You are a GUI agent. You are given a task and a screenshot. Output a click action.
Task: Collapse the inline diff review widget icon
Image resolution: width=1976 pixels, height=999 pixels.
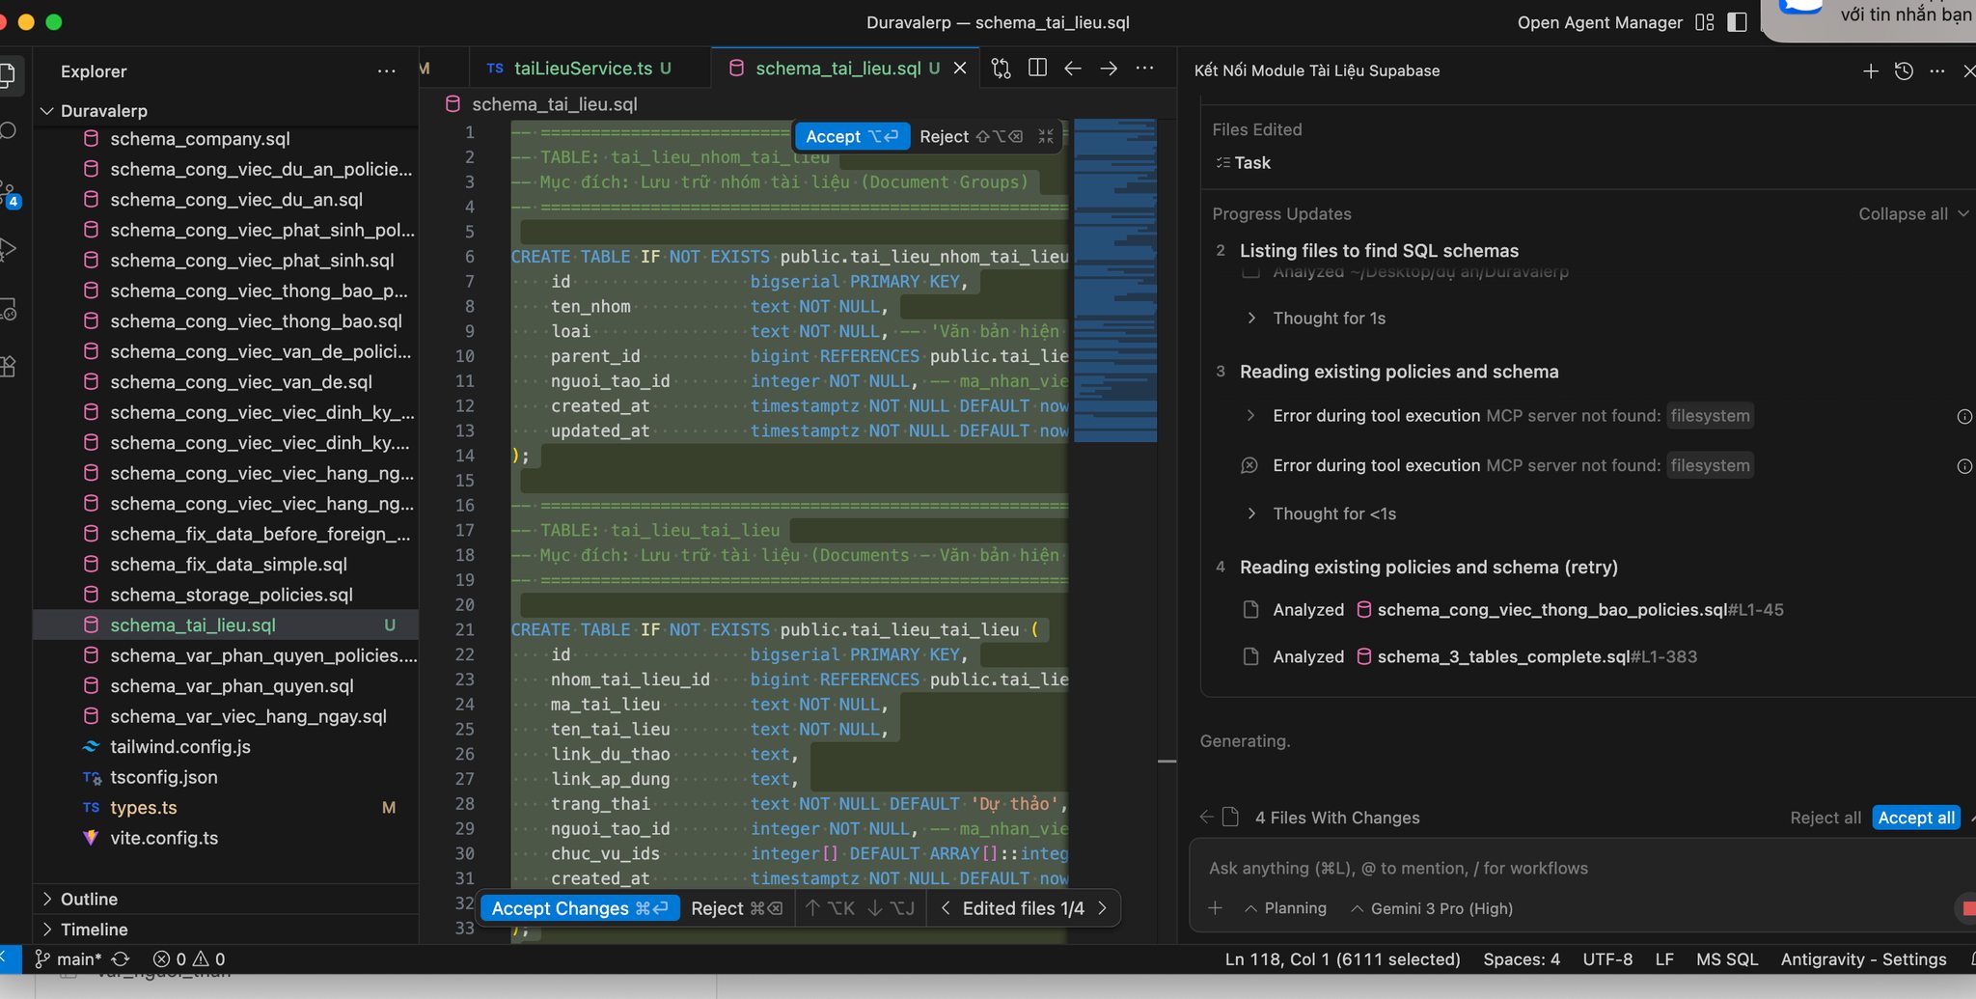[x=1046, y=137]
